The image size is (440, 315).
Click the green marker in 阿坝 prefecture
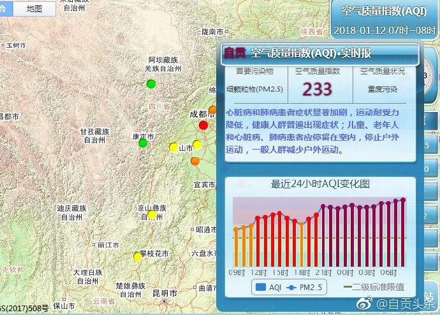coord(151,84)
